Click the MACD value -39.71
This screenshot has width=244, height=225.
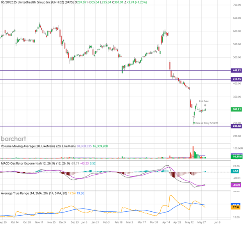pyautogui.click(x=75, y=163)
